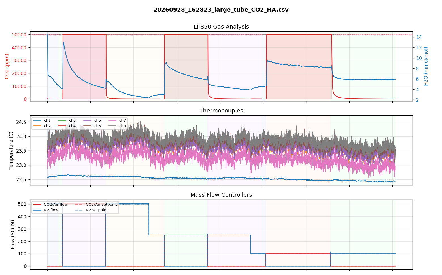
Task: Click the ch1 legend entry
Action: (42, 120)
